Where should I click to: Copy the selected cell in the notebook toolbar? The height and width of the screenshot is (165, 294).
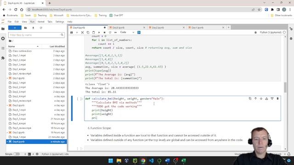click(88, 33)
